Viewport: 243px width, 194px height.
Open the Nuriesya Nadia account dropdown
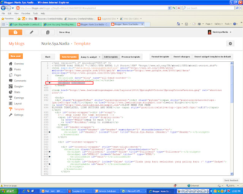coord(219,32)
